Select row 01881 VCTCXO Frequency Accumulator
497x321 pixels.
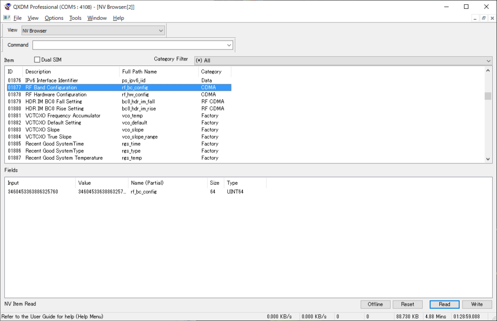119,115
